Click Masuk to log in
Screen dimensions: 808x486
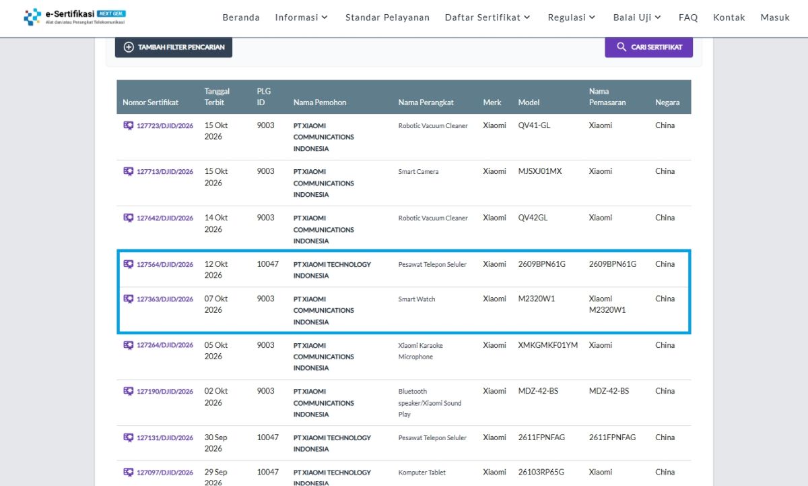coord(775,18)
